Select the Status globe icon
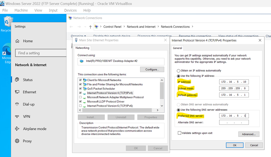 [17, 80]
